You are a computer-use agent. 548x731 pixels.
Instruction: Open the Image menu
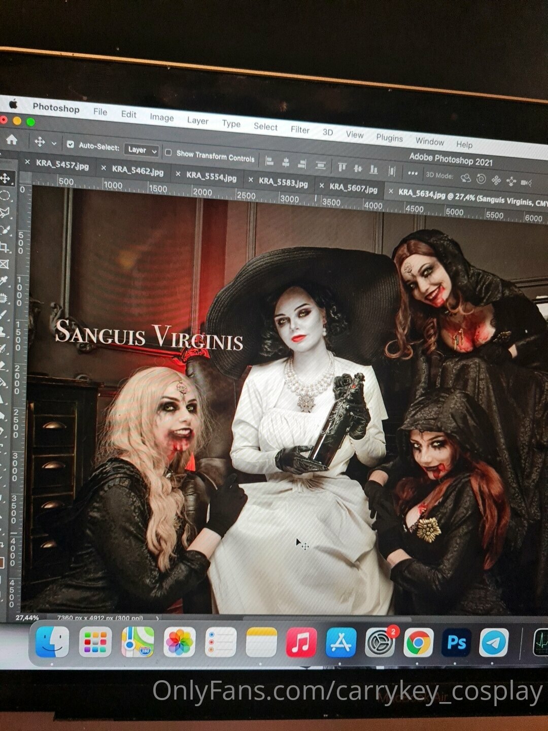tap(161, 117)
